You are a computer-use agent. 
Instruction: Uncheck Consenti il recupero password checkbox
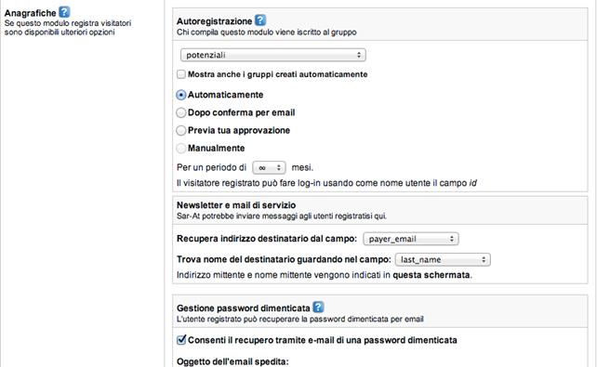(x=181, y=340)
